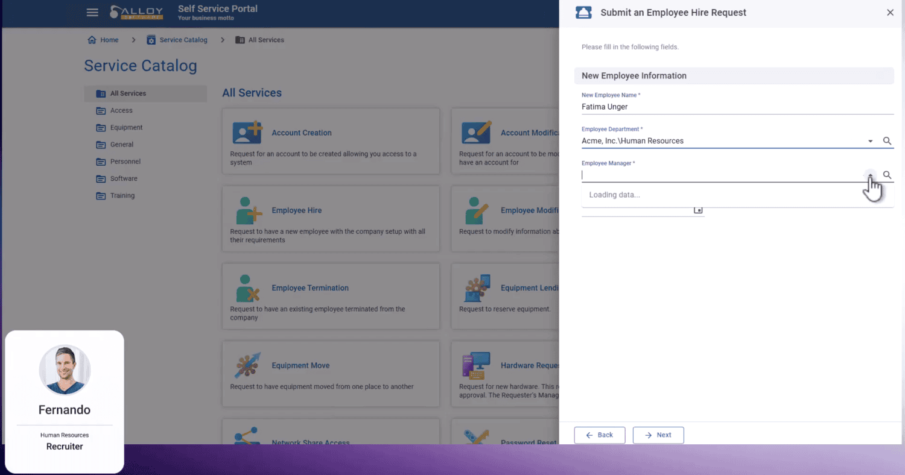Click the Alloy logo in the header

point(136,12)
